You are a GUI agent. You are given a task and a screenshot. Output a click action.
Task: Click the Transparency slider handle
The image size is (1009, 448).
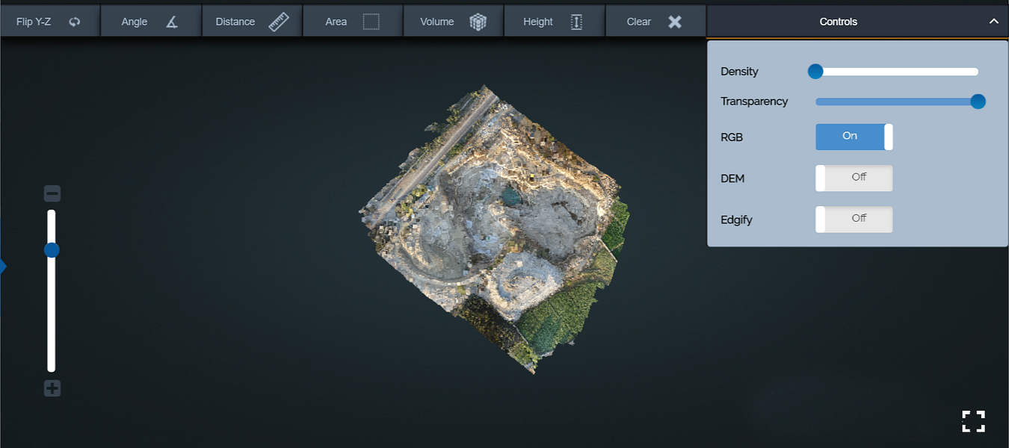point(978,102)
